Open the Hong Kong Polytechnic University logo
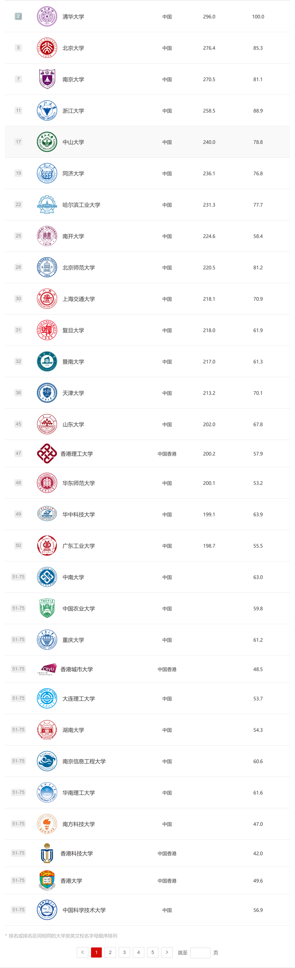 [x=47, y=454]
